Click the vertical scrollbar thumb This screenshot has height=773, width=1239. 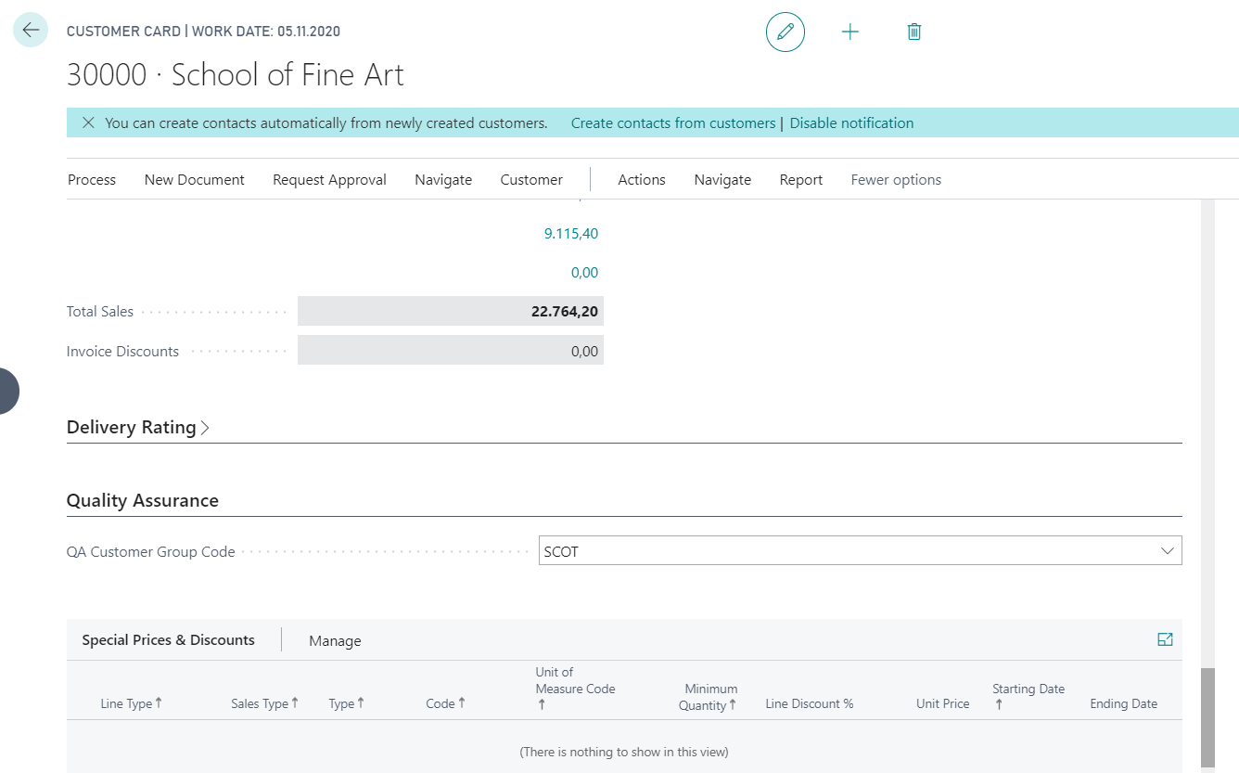click(1207, 716)
